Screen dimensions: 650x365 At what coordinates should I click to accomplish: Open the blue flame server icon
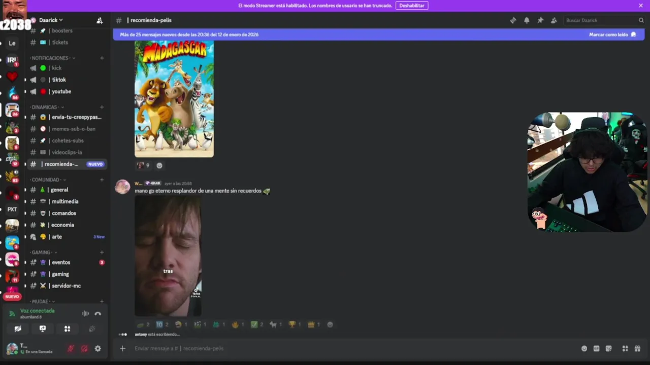click(x=12, y=93)
